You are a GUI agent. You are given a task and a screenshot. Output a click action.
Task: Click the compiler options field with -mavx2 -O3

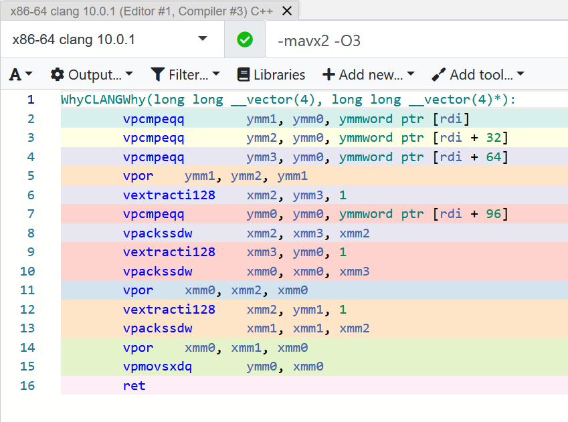click(x=417, y=41)
